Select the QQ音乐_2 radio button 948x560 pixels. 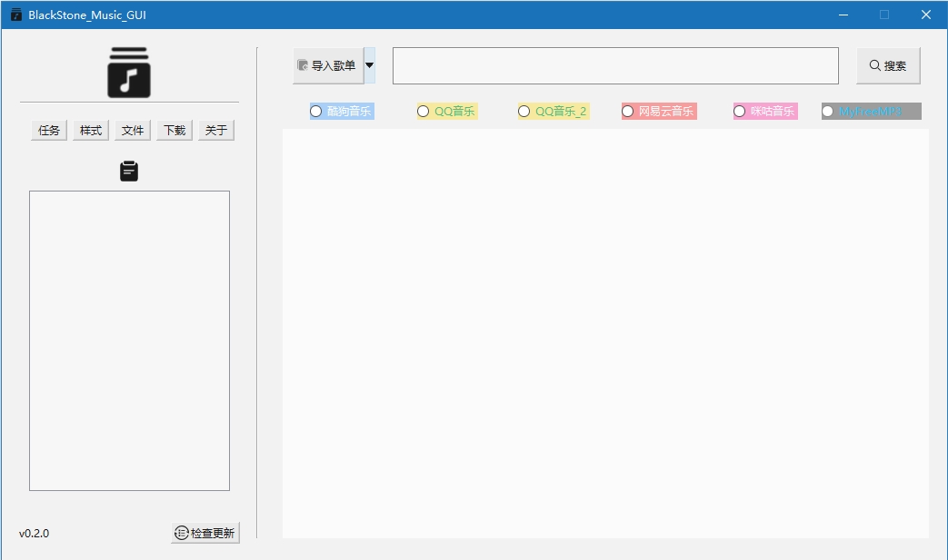coord(524,111)
